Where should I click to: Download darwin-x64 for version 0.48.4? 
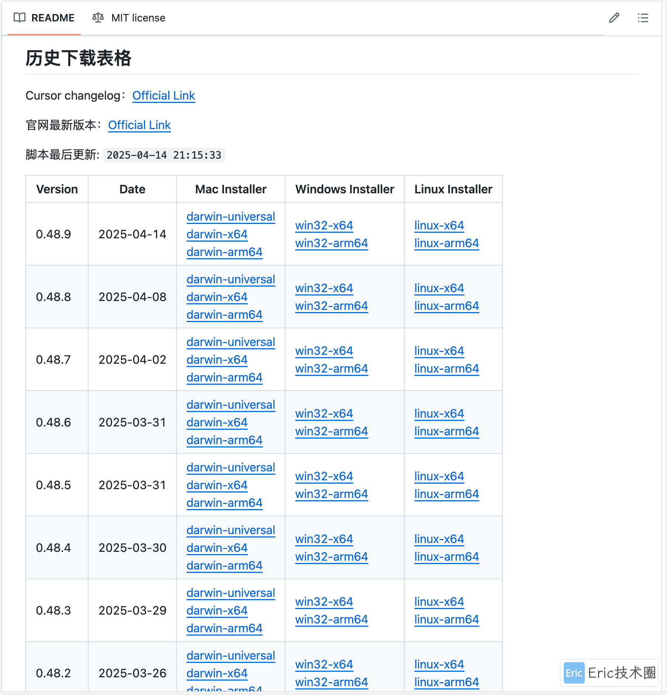point(217,548)
